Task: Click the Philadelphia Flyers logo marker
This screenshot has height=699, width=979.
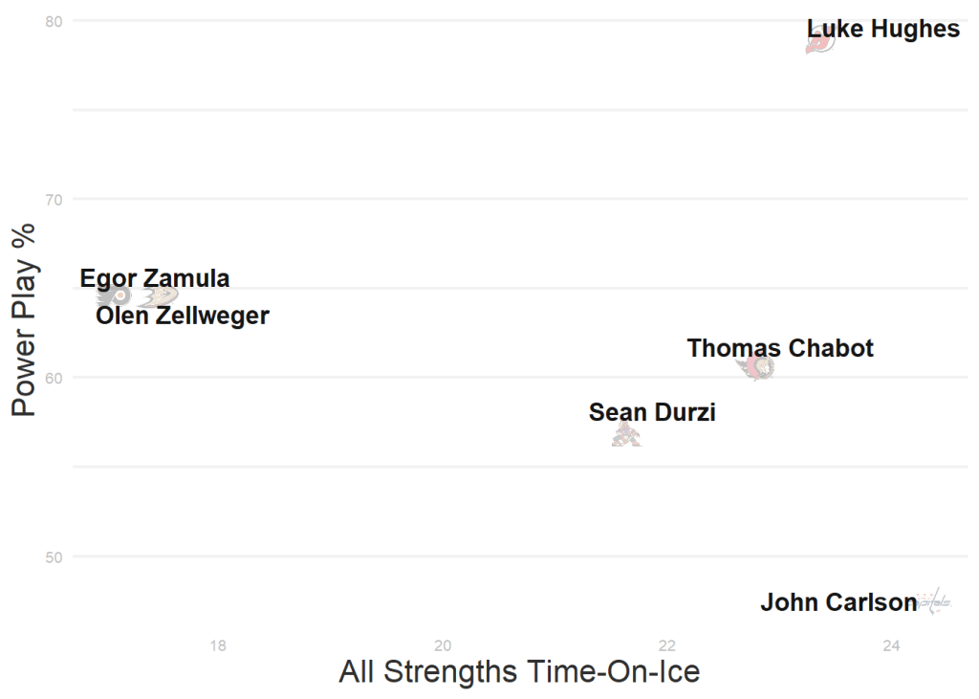Action: click(114, 295)
